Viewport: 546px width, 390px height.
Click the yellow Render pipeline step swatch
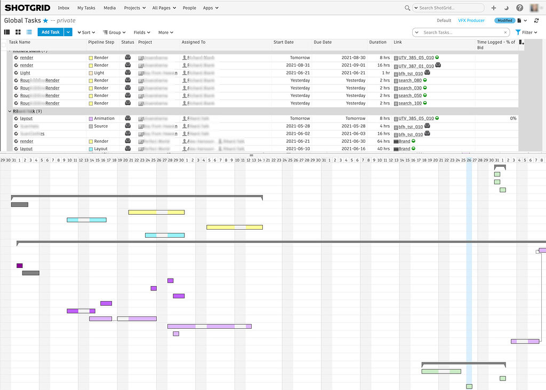[x=90, y=57]
